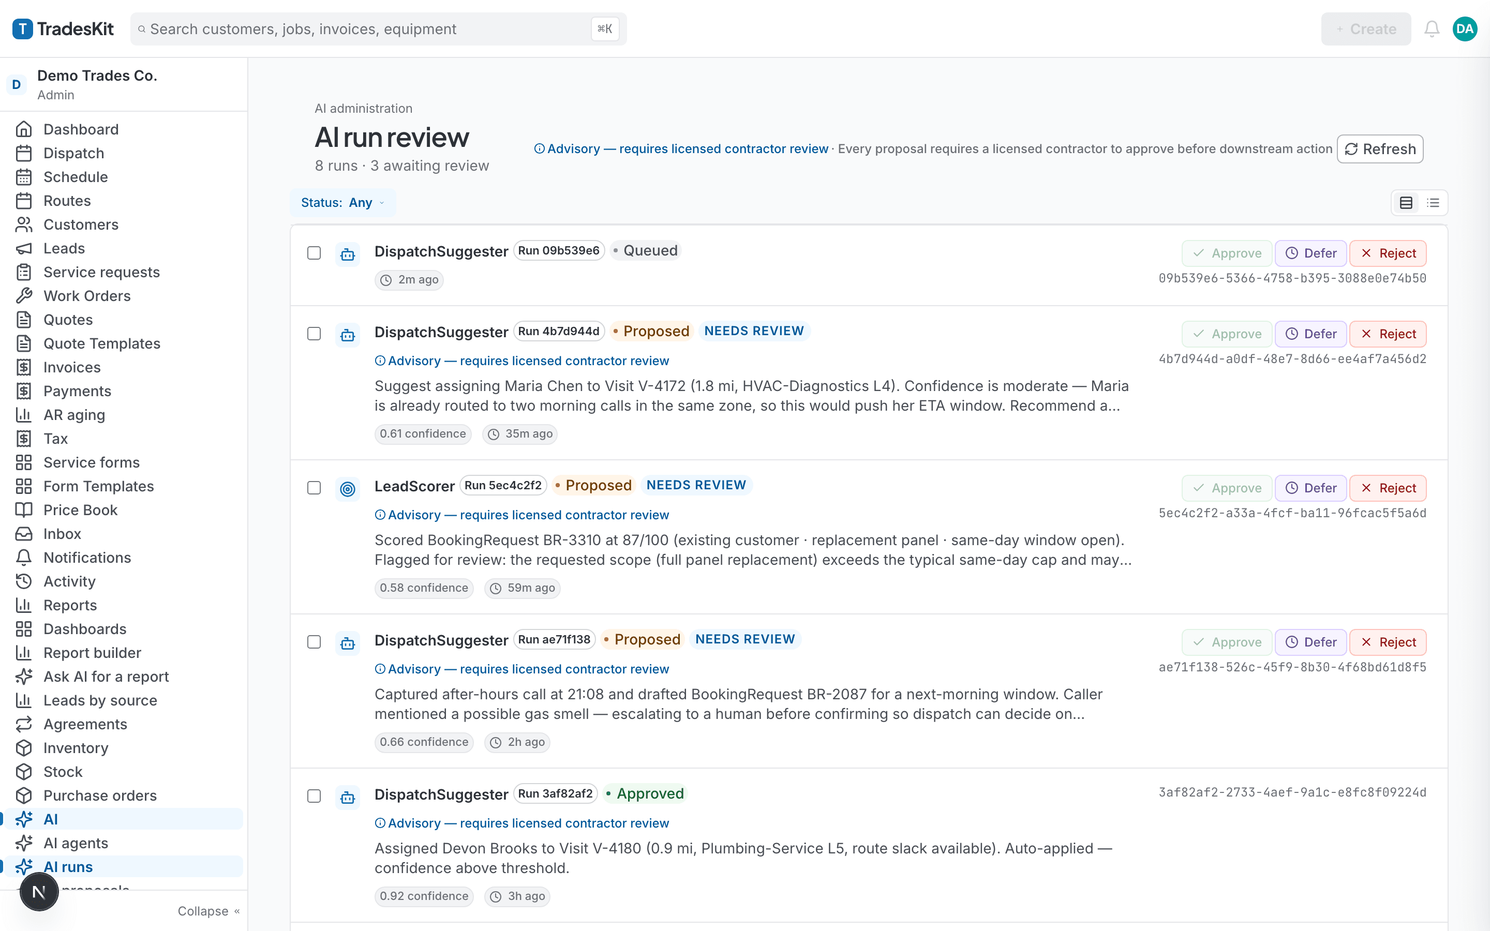1490x931 pixels.
Task: Click the Activity history icon
Action: point(23,581)
